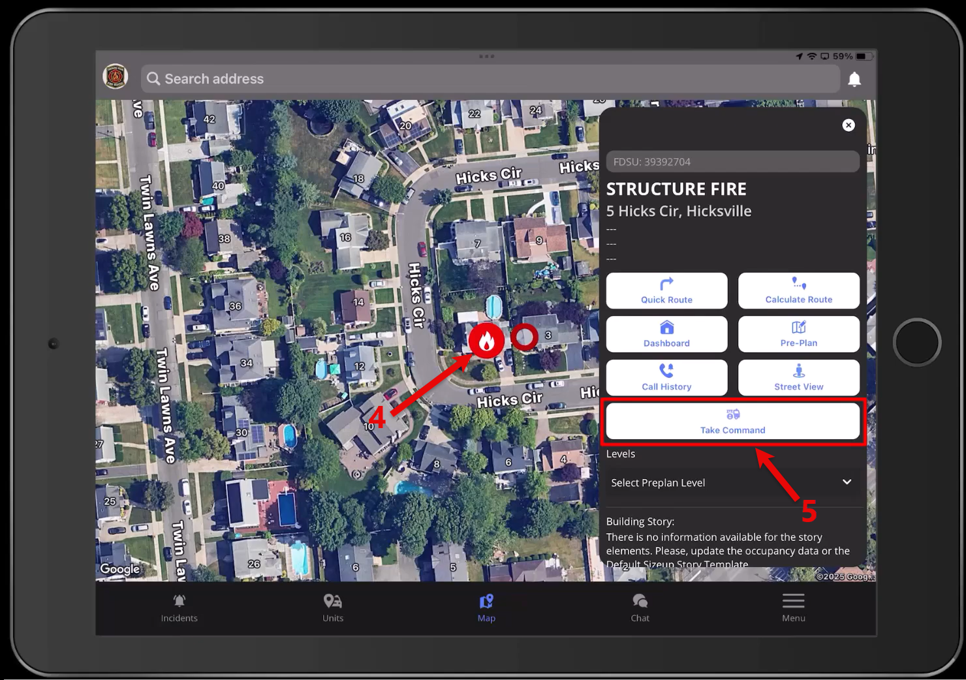Open the Pre-Plan for this address

(798, 334)
